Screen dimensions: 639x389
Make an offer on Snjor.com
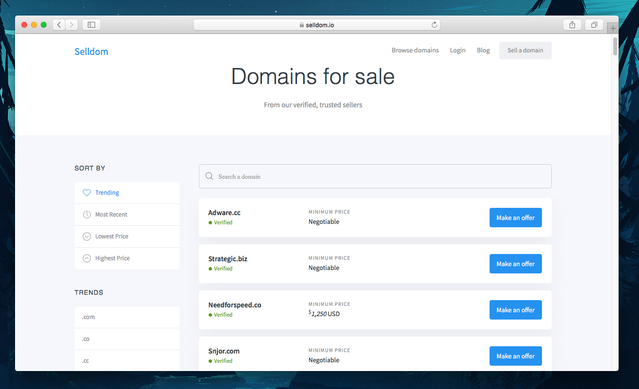(x=516, y=356)
